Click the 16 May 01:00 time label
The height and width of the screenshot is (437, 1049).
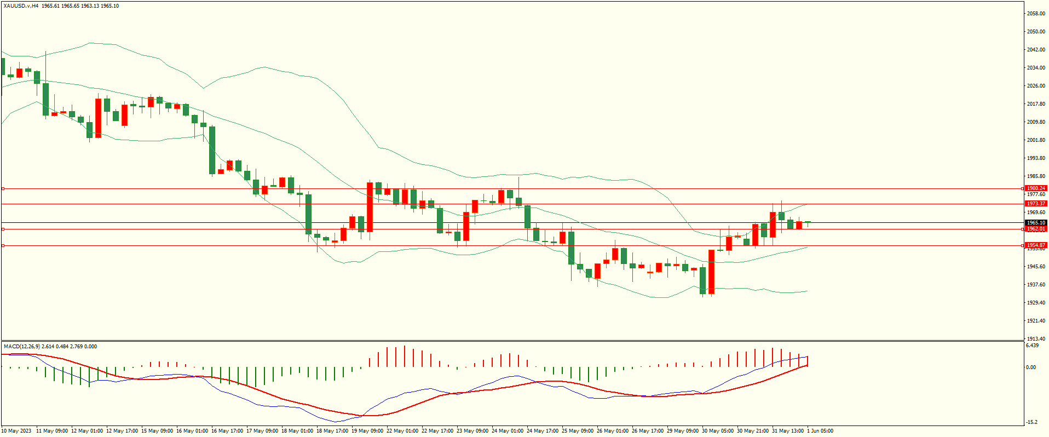[x=192, y=431]
